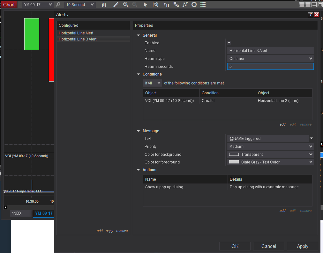Screen dimensions: 323x253
Task: Select the drawing tools pencil icon
Action: (116, 5)
